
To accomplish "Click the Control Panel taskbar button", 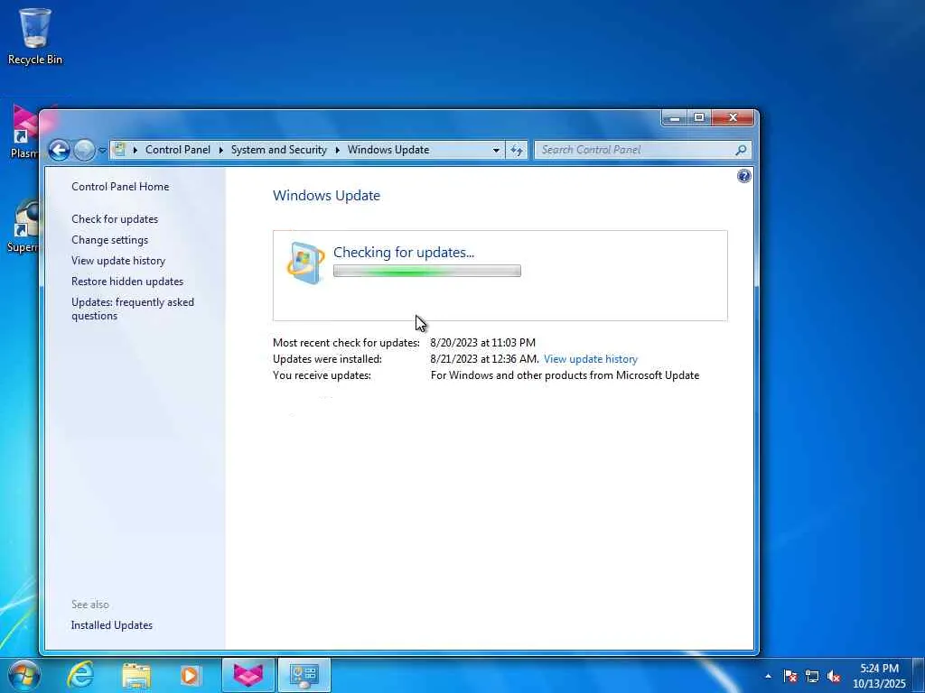I will pos(304,675).
